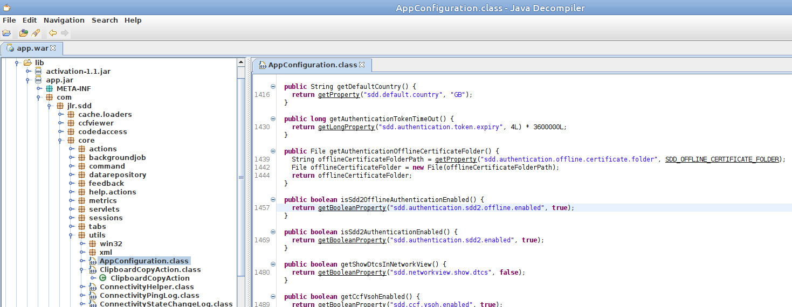This screenshot has width=792, height=307.
Task: Click the actions package icon
Action: pos(81,149)
